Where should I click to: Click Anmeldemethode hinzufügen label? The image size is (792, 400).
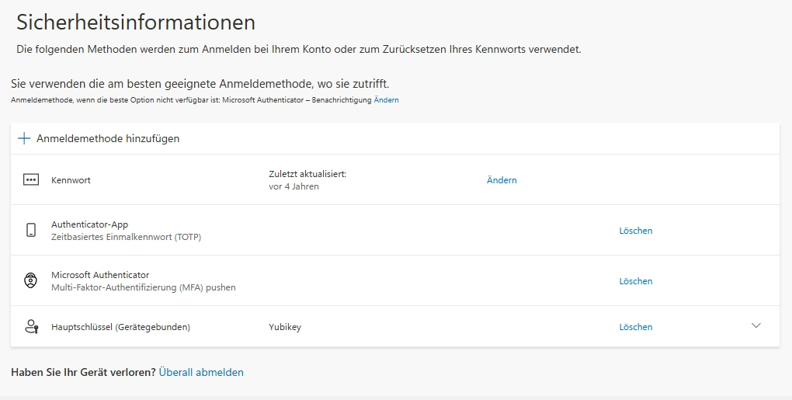108,138
